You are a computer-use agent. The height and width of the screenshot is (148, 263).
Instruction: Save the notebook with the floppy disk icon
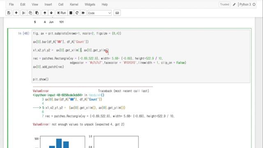point(9,13)
